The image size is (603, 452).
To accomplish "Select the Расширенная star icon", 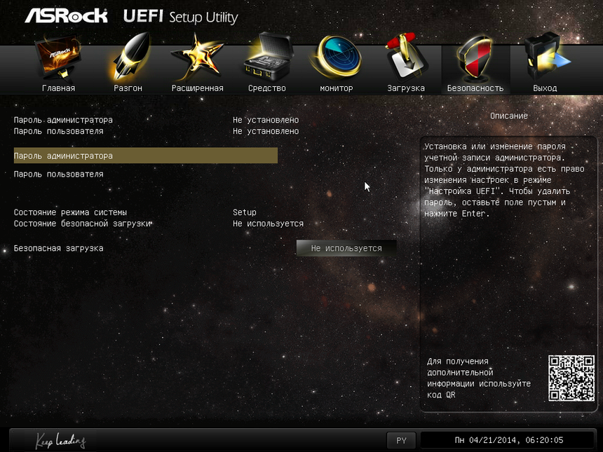I will (x=197, y=59).
